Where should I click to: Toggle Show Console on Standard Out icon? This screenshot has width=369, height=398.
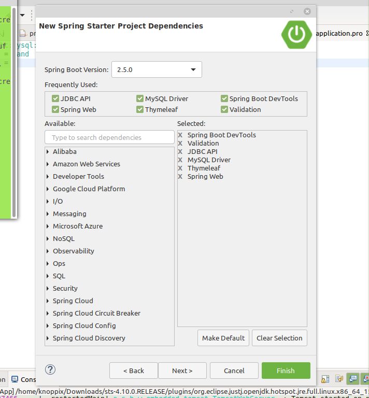[353, 379]
